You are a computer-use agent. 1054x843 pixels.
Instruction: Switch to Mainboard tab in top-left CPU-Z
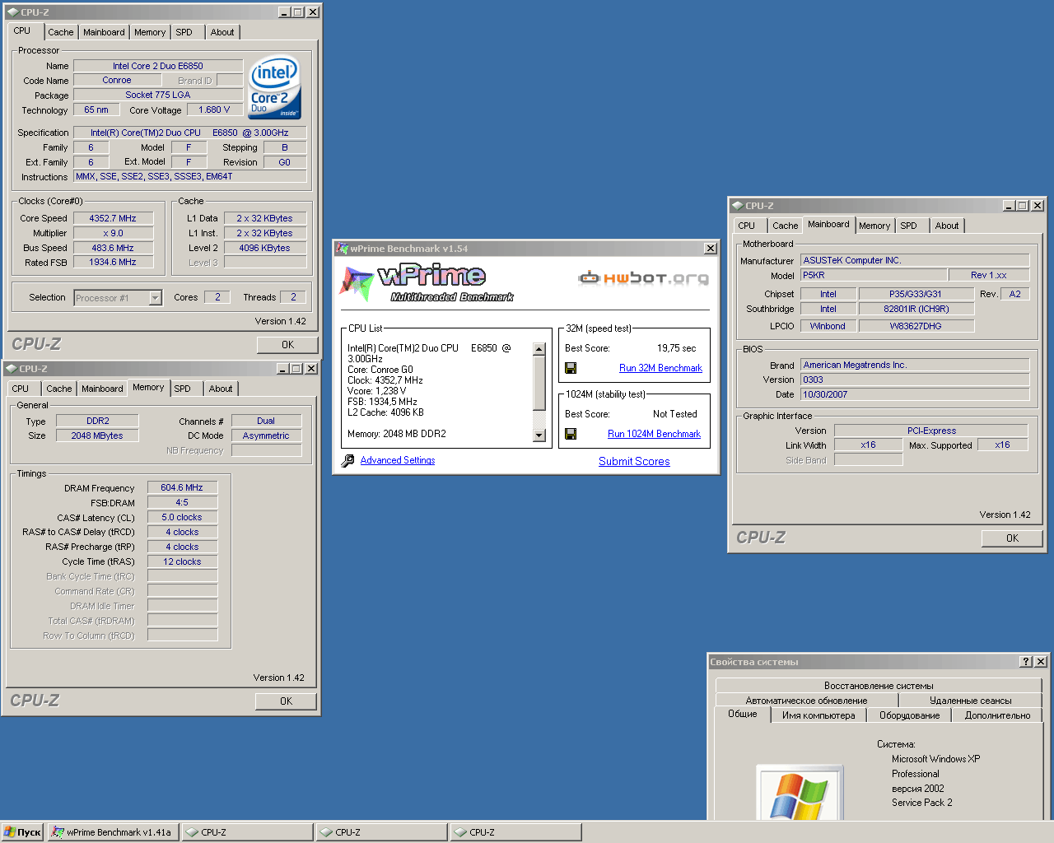[x=104, y=32]
